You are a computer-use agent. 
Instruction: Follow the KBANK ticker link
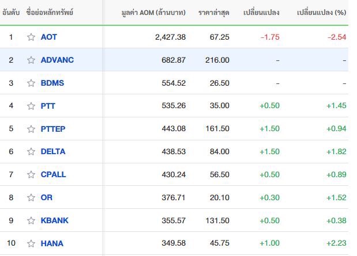tap(54, 220)
